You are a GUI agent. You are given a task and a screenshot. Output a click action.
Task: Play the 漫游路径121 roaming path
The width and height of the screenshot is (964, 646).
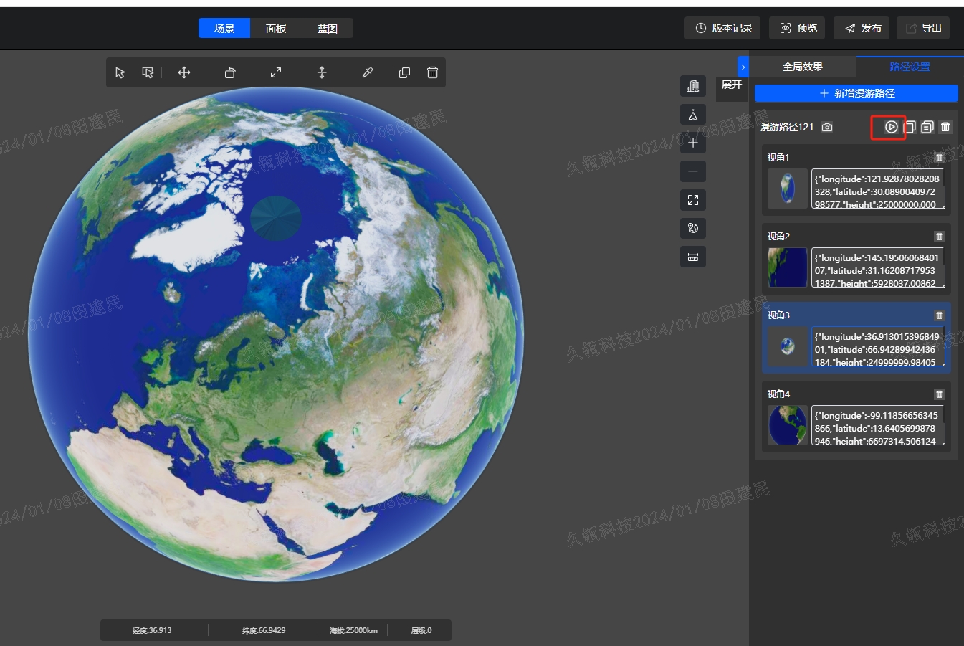[x=891, y=127]
